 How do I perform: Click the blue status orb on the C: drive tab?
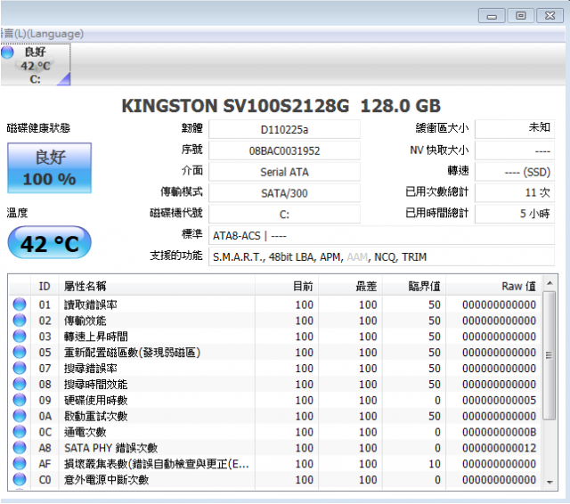7,53
